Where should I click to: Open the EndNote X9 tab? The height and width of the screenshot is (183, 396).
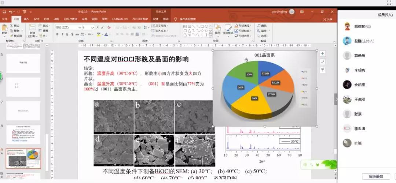[120, 19]
